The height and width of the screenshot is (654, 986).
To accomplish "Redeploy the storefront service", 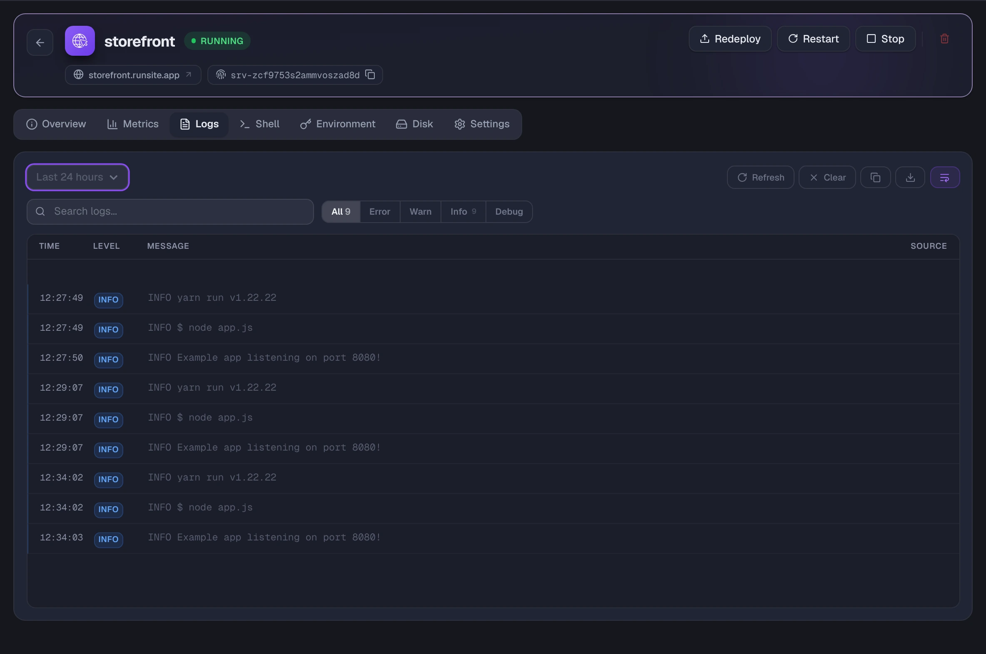I will point(730,39).
